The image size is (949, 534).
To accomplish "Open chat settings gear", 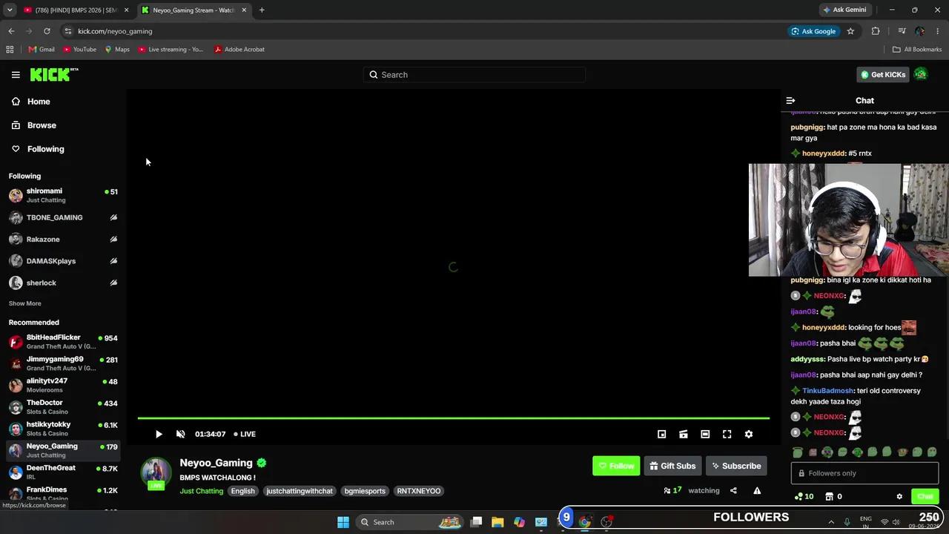I will [899, 497].
